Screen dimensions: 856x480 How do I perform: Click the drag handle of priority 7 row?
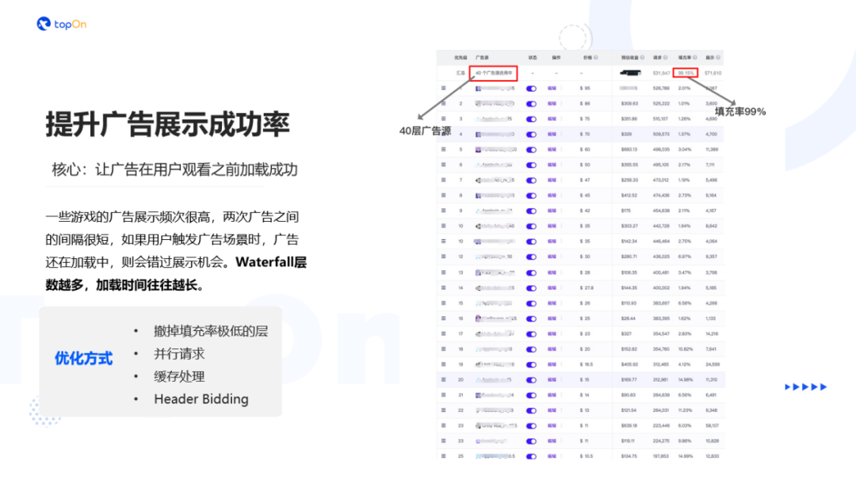click(443, 180)
